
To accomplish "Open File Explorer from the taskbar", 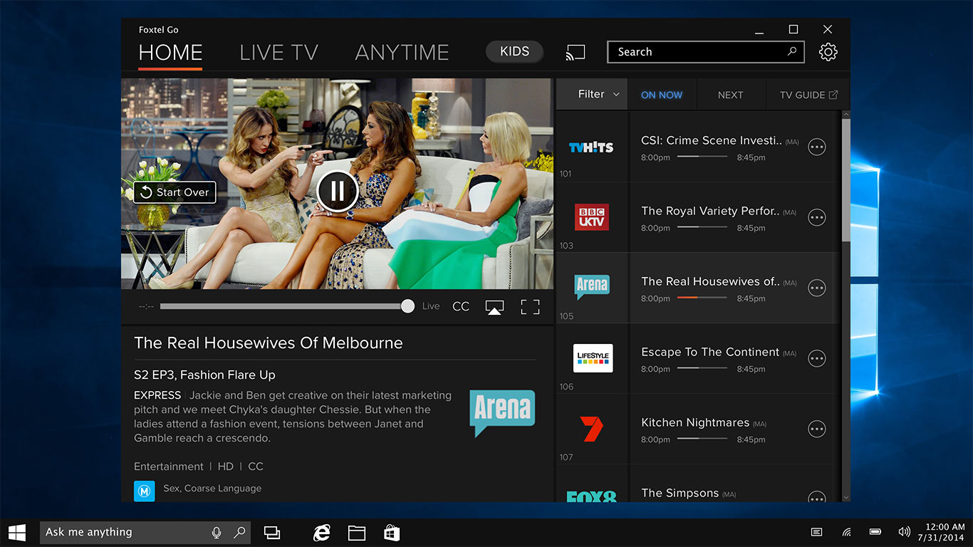I will pos(357,532).
